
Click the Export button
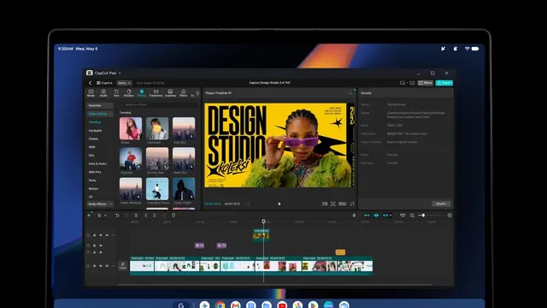[444, 83]
